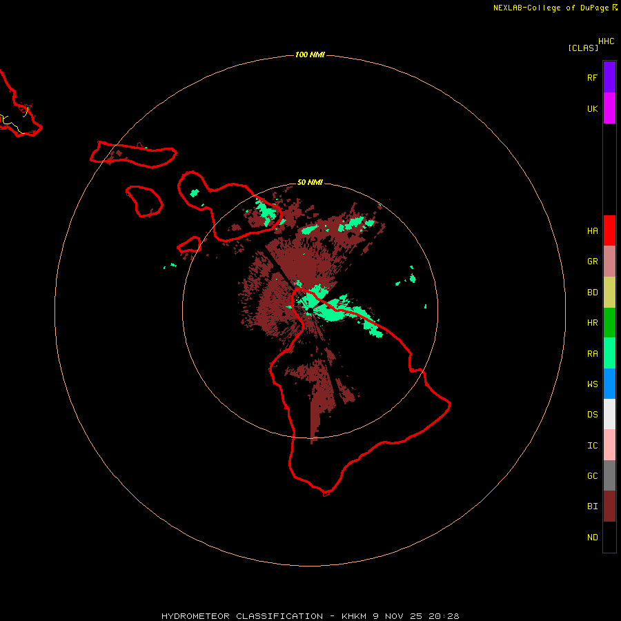Image resolution: width=621 pixels, height=621 pixels.
Task: Click the RA light green swatch
Action: 609,353
